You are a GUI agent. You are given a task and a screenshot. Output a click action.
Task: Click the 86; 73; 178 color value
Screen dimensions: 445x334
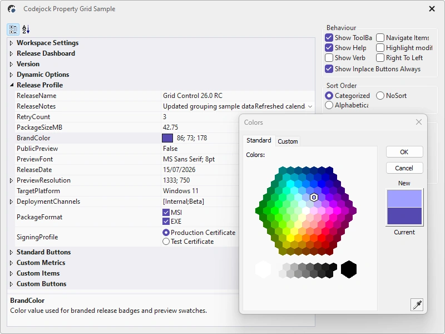click(192, 138)
